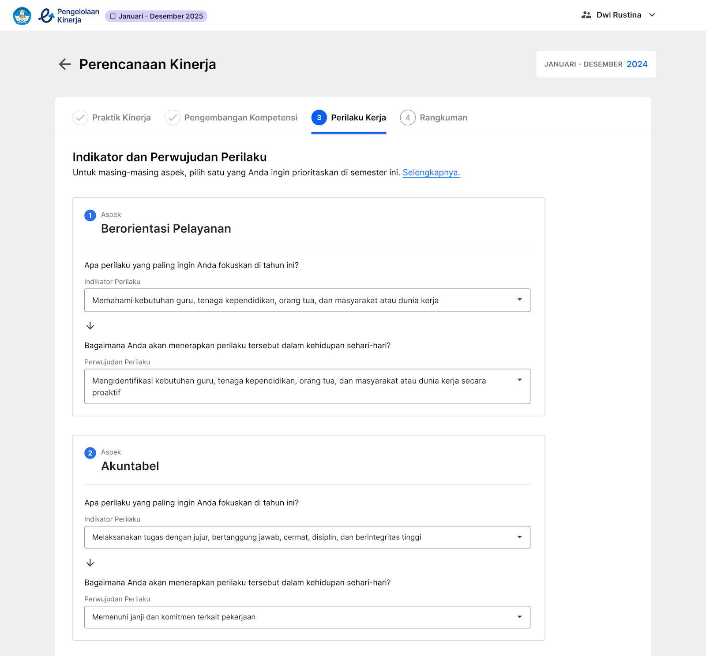Viewport: 706px width, 656px height.
Task: Open the Selengkapnya link
Action: [431, 173]
